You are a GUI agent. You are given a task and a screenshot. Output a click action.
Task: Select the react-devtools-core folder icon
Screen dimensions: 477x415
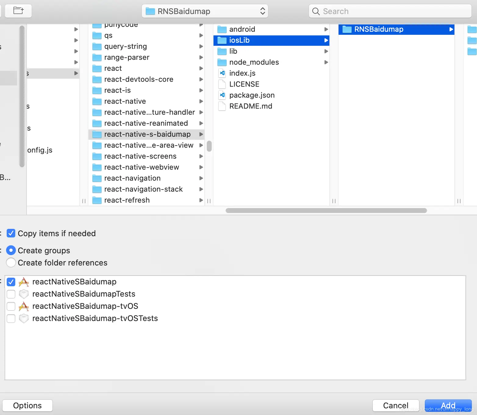pos(97,79)
